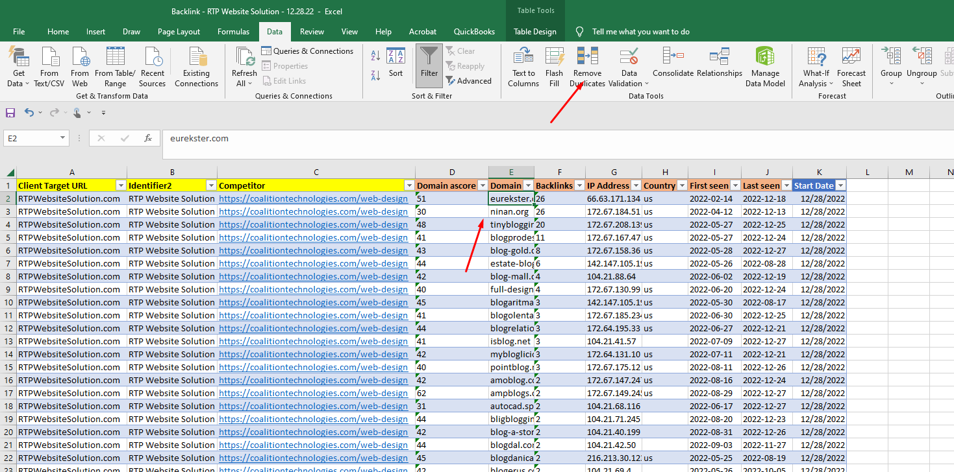Image resolution: width=954 pixels, height=472 pixels.
Task: Create a Forecast Sheet
Action: (851, 67)
